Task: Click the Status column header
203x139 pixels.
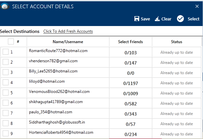Action: pos(177,42)
